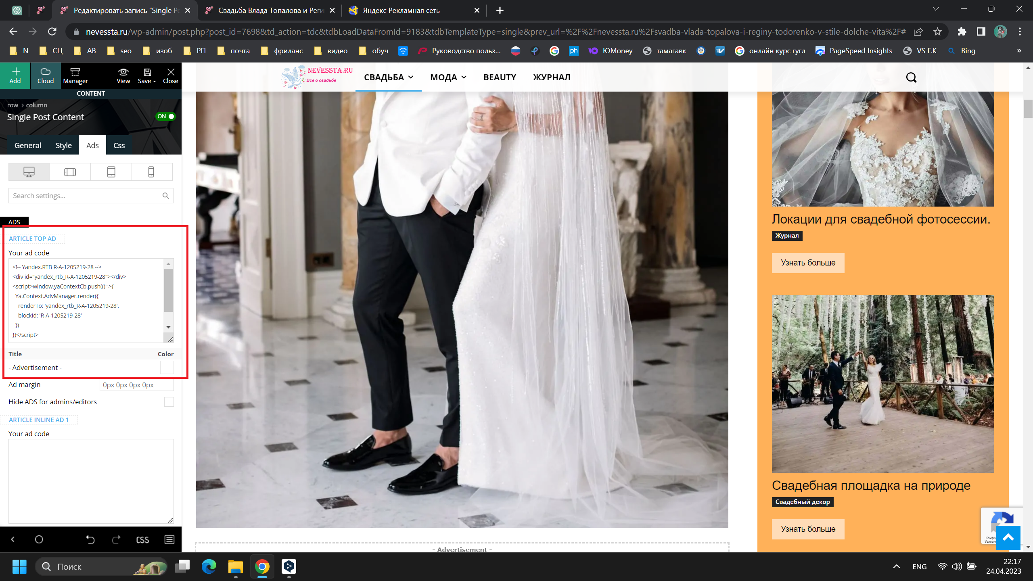This screenshot has width=1033, height=581.
Task: Open the Cloud library
Action: pos(46,75)
